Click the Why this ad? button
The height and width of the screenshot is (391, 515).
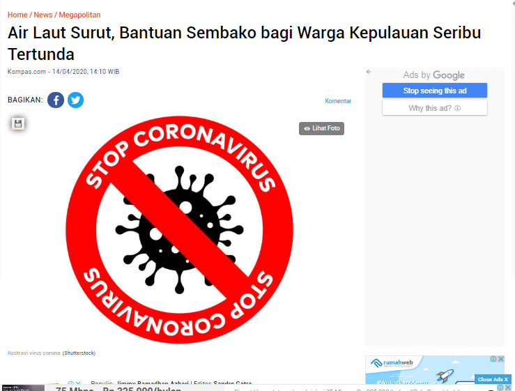435,108
